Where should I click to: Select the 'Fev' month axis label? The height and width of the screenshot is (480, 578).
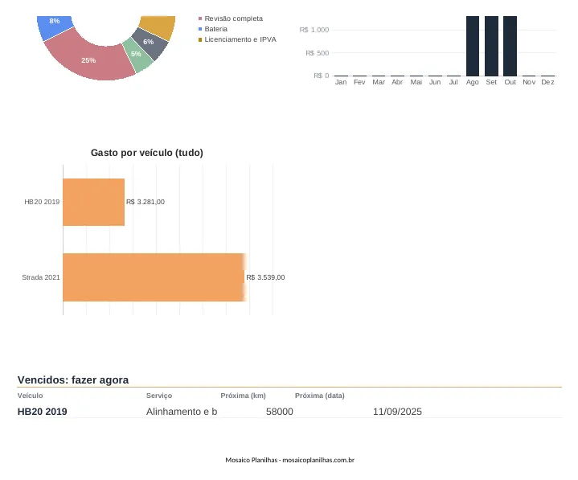click(359, 82)
